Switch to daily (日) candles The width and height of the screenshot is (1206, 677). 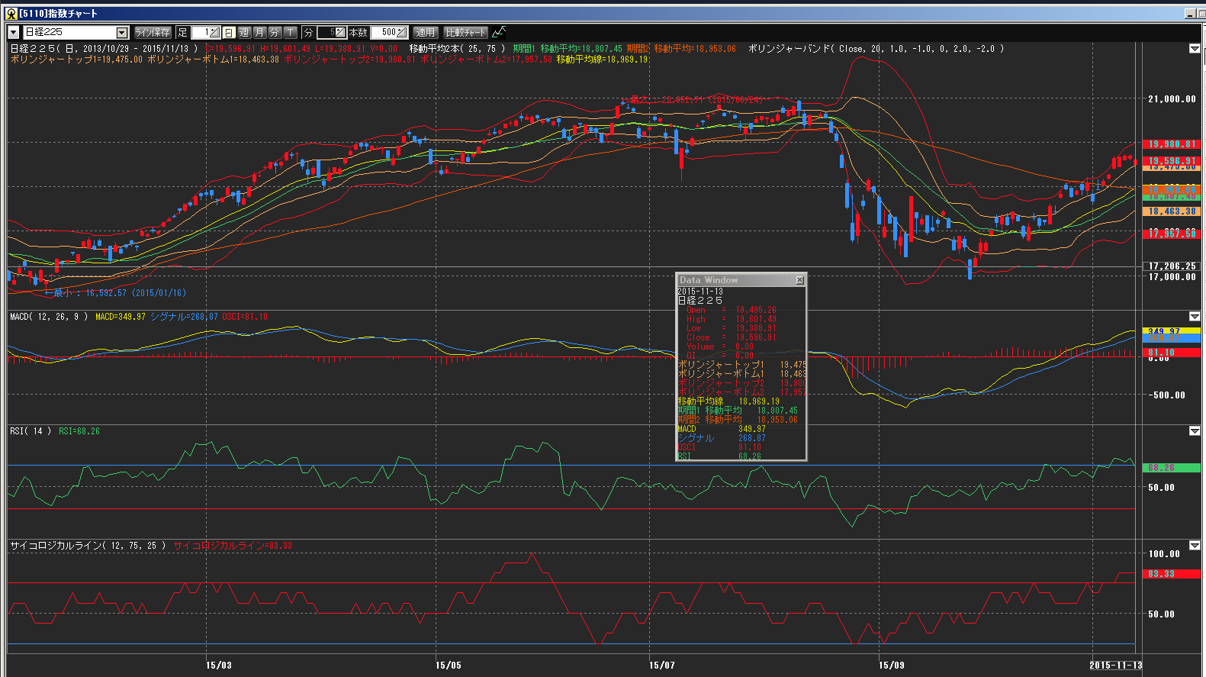229,32
